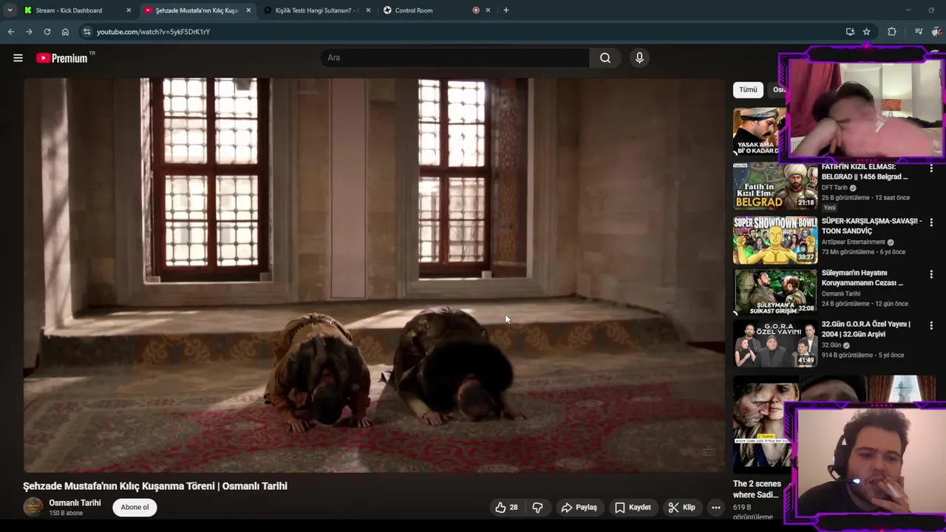Save the video with Kaydet button
The height and width of the screenshot is (532, 946).
(x=633, y=508)
